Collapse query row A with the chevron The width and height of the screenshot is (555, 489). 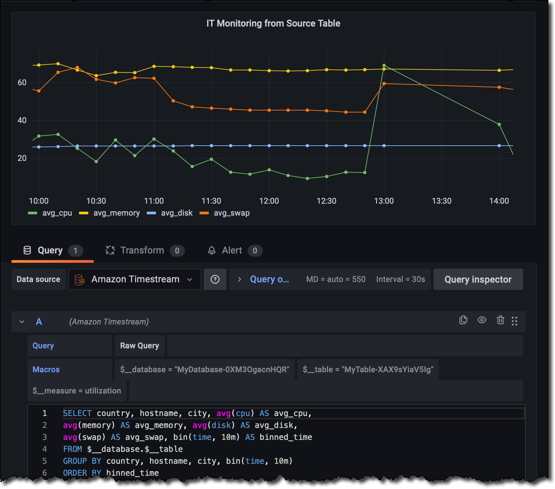pos(22,322)
